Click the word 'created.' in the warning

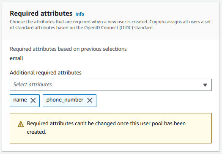(36, 132)
